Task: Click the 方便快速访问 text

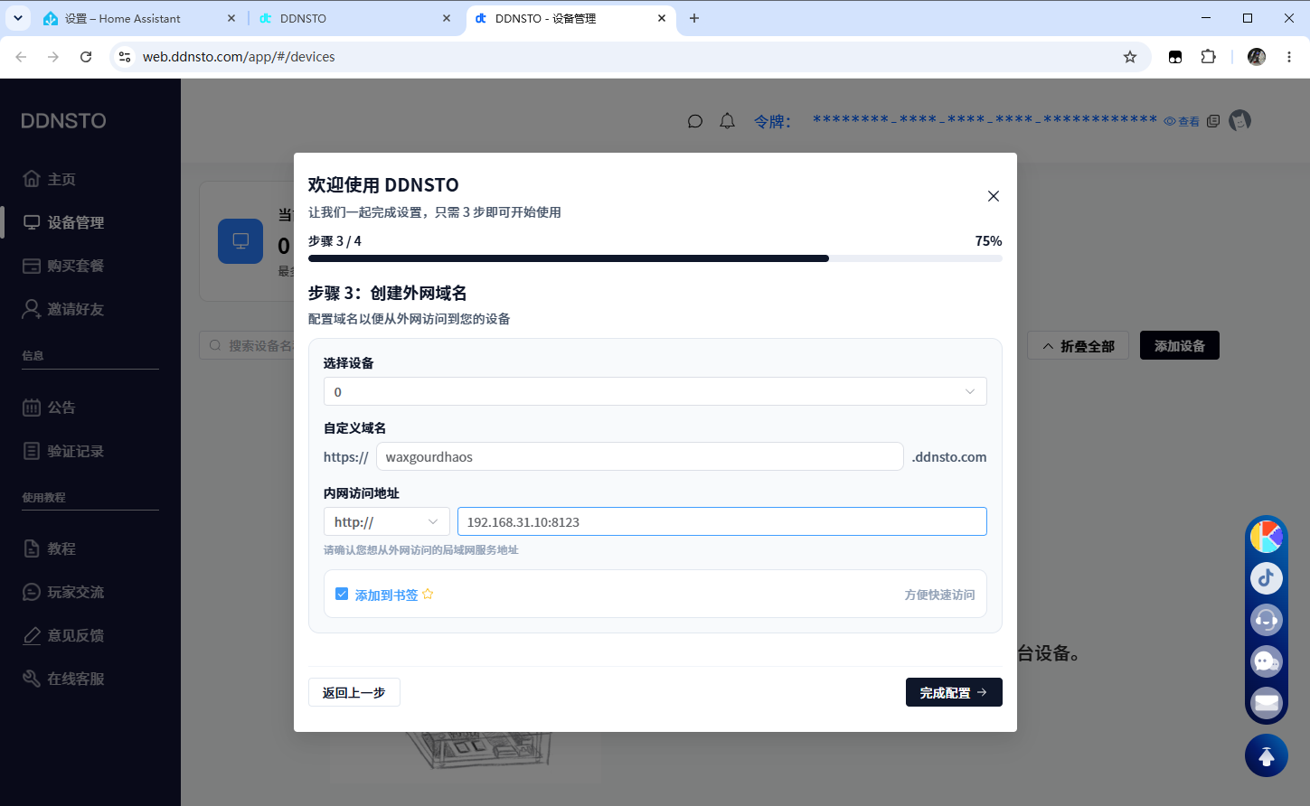Action: [939, 595]
